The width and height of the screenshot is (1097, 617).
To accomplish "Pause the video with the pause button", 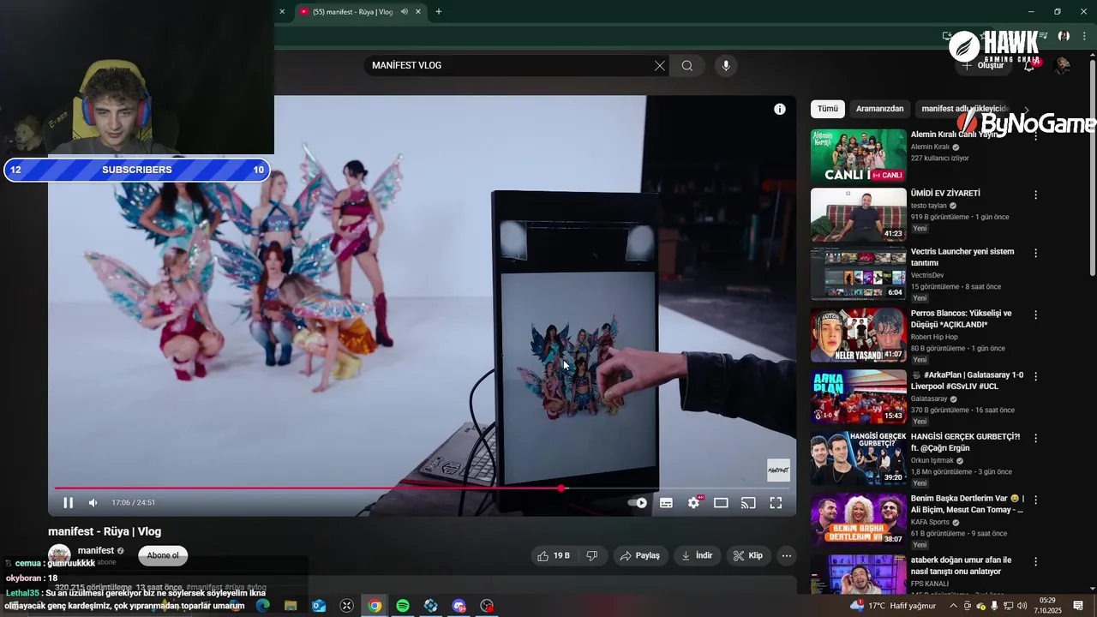I will [x=68, y=503].
